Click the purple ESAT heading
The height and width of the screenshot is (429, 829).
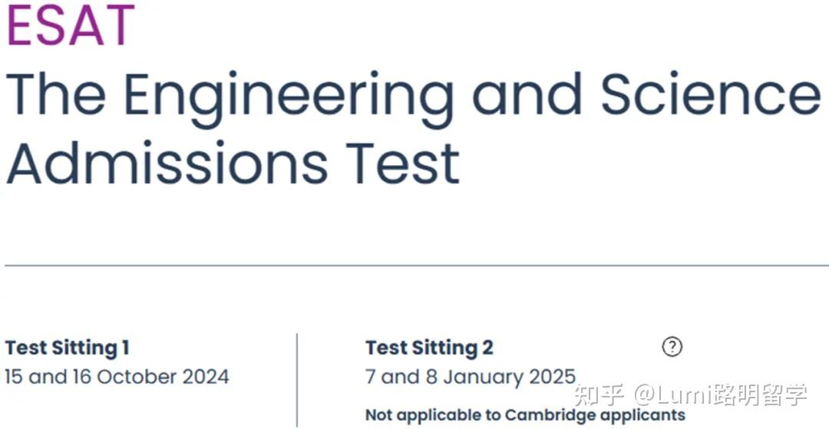(x=71, y=25)
